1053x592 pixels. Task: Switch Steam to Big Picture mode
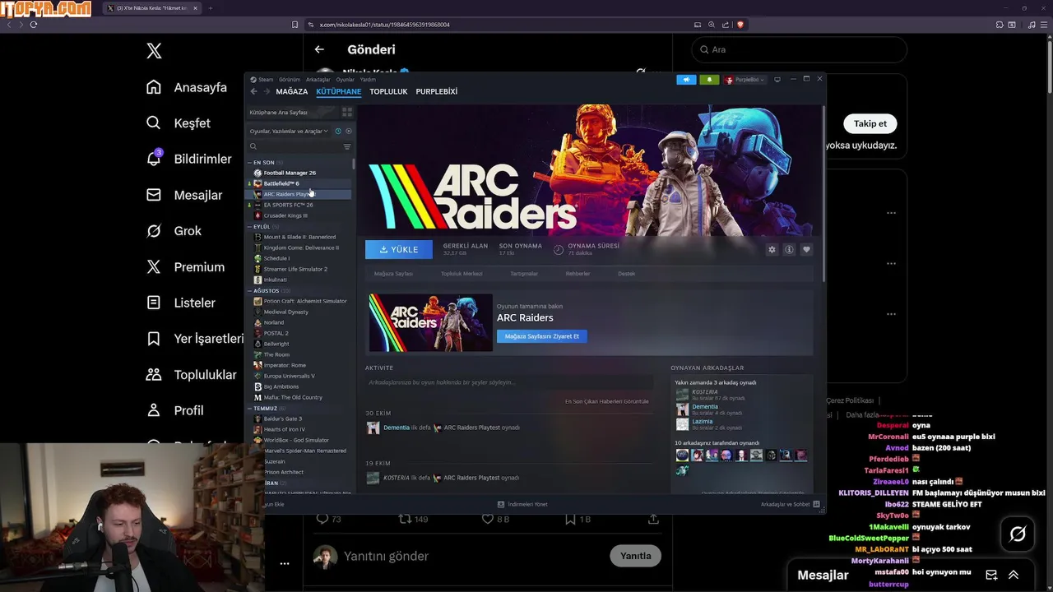pos(777,80)
